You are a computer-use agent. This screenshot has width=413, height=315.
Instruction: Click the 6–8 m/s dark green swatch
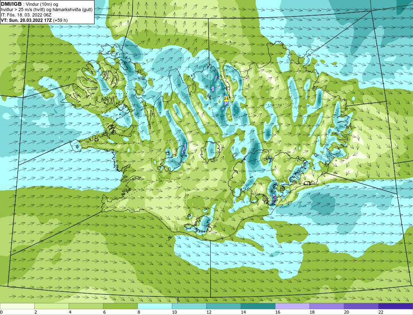click(x=120, y=306)
